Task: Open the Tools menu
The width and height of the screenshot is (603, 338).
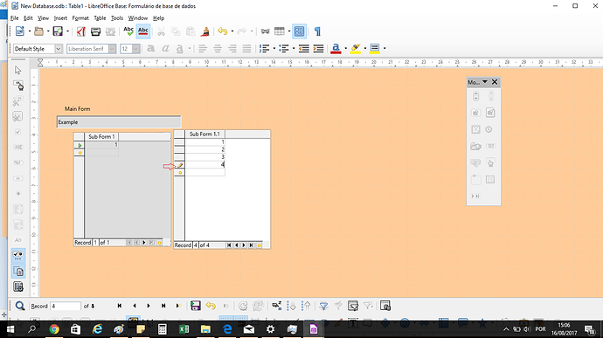Action: coord(117,18)
